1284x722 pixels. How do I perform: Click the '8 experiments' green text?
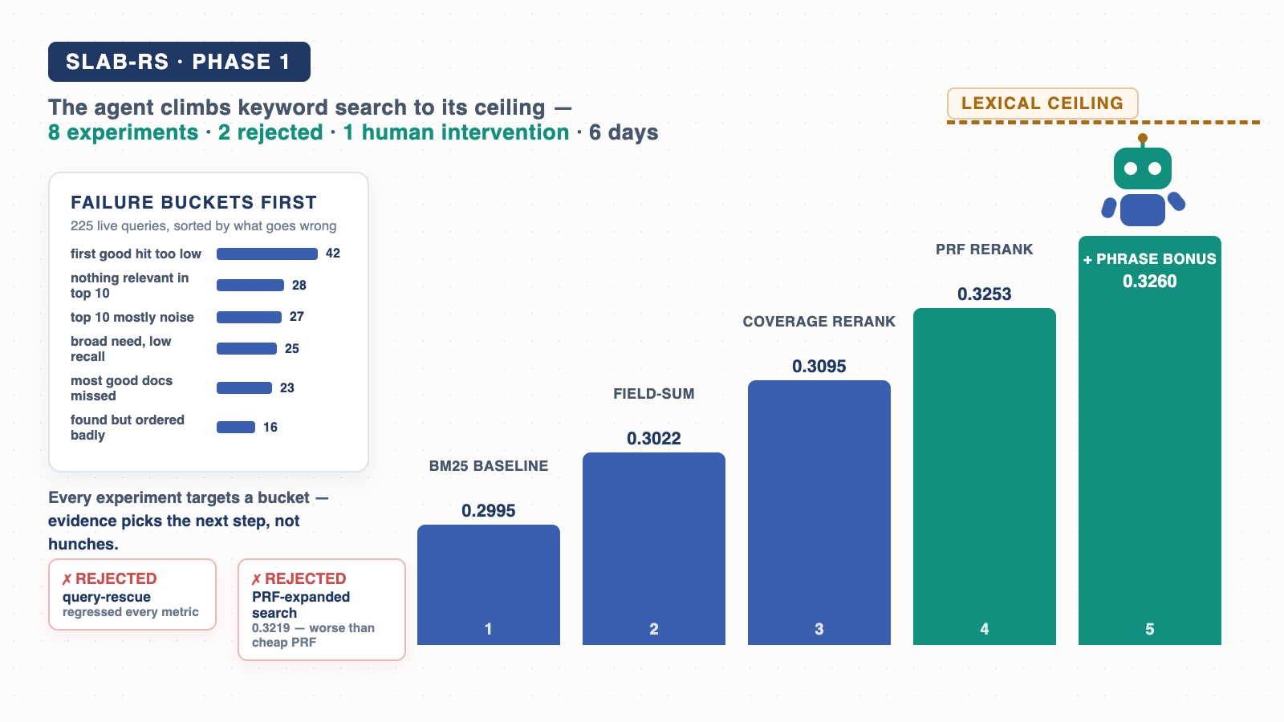[123, 132]
